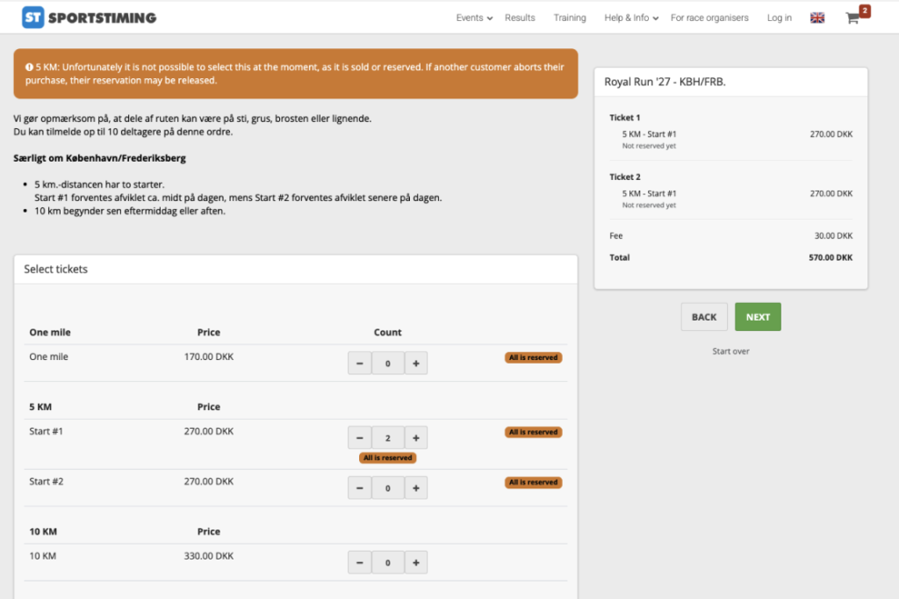This screenshot has width=899, height=599.
Task: Add a 10 KM ticket with plus
Action: coord(416,562)
